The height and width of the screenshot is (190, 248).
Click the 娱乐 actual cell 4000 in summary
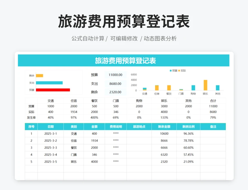coord(164,112)
